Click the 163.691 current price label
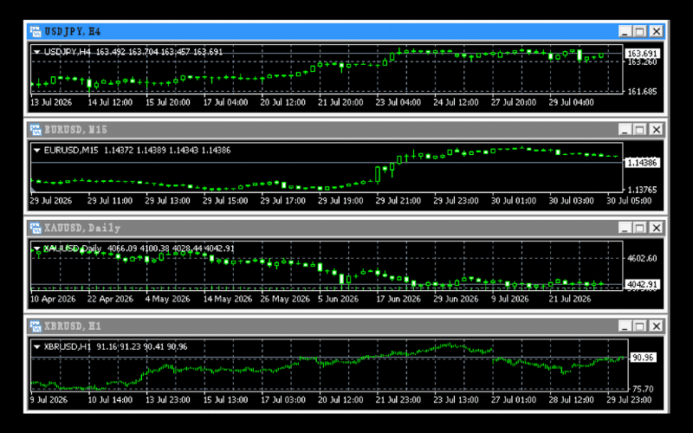This screenshot has height=433, width=693. [x=643, y=54]
